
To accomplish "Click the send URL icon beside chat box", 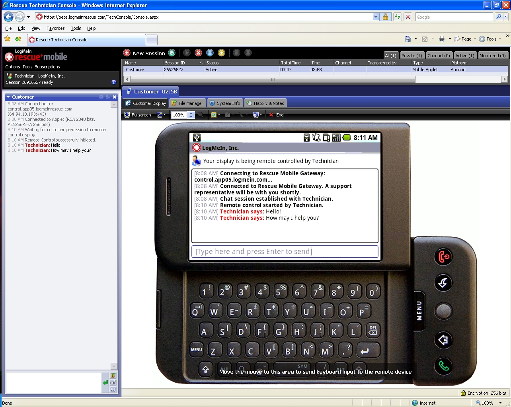I will pos(113,382).
